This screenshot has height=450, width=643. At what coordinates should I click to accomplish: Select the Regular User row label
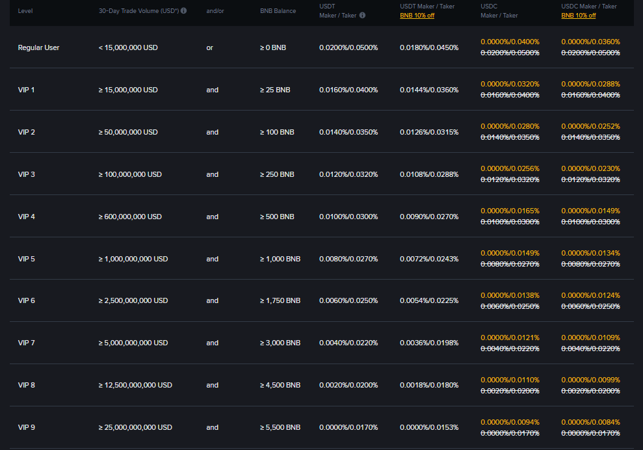click(40, 47)
